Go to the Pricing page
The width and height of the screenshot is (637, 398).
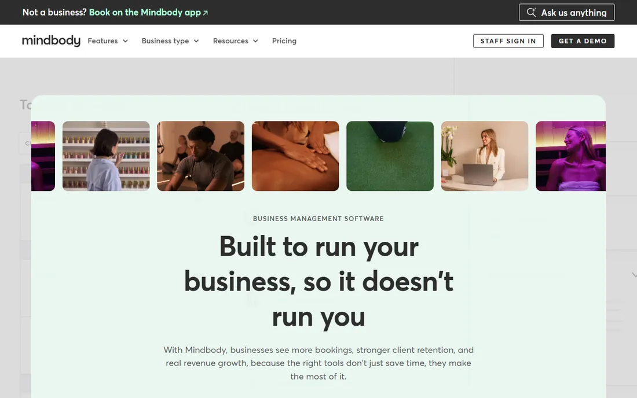coord(284,41)
